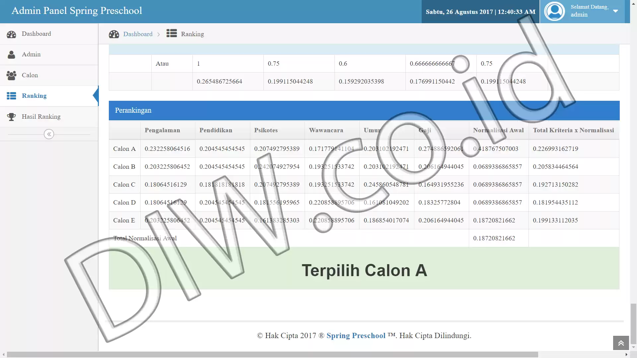637x358 pixels.
Task: Click the Dashboard gauge icon in sidebar
Action: (11, 34)
